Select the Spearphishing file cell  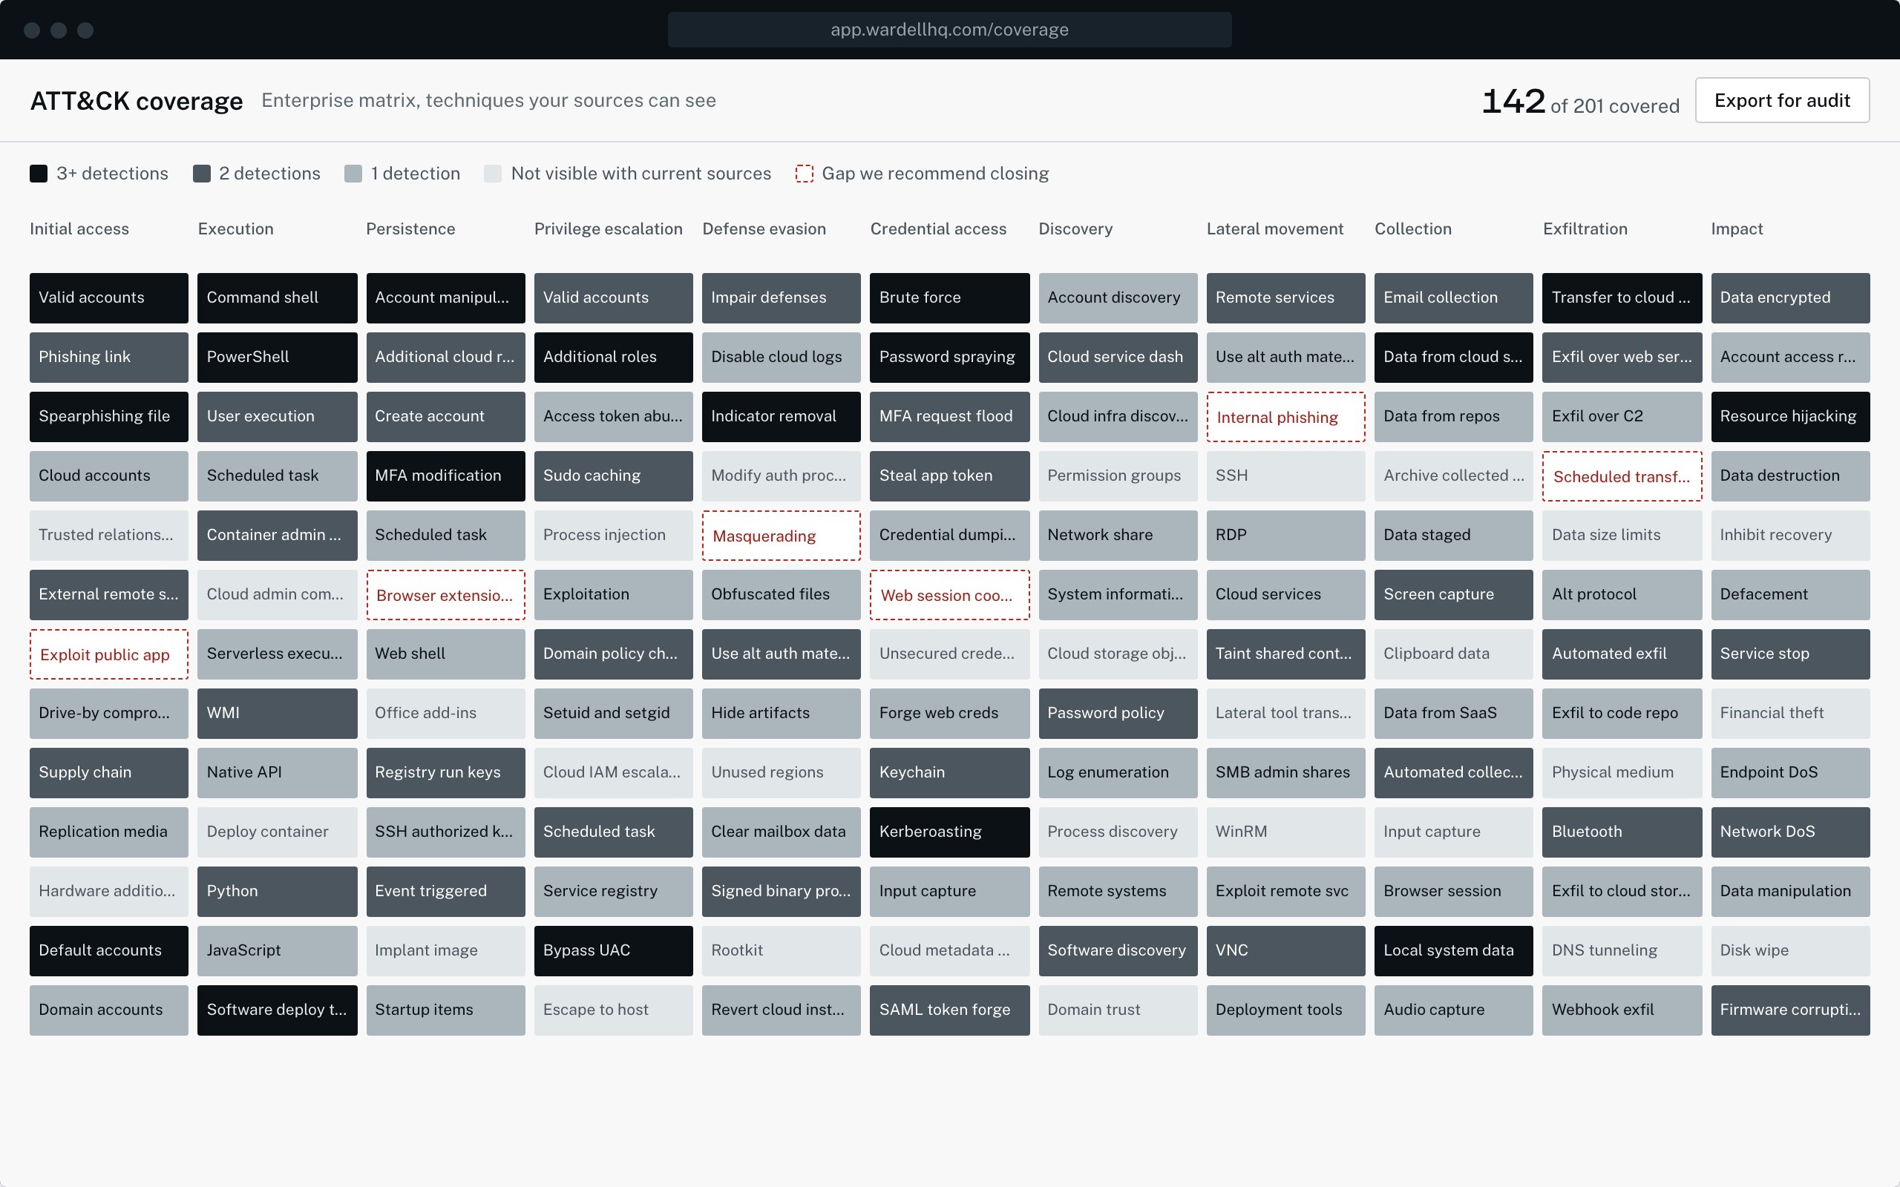[x=109, y=417]
